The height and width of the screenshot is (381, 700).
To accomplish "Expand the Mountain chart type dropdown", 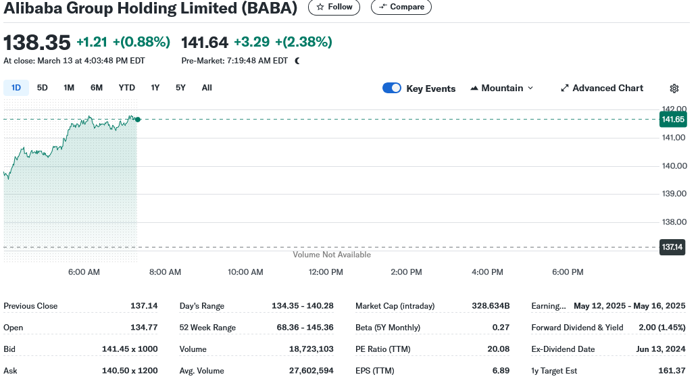I will point(501,88).
